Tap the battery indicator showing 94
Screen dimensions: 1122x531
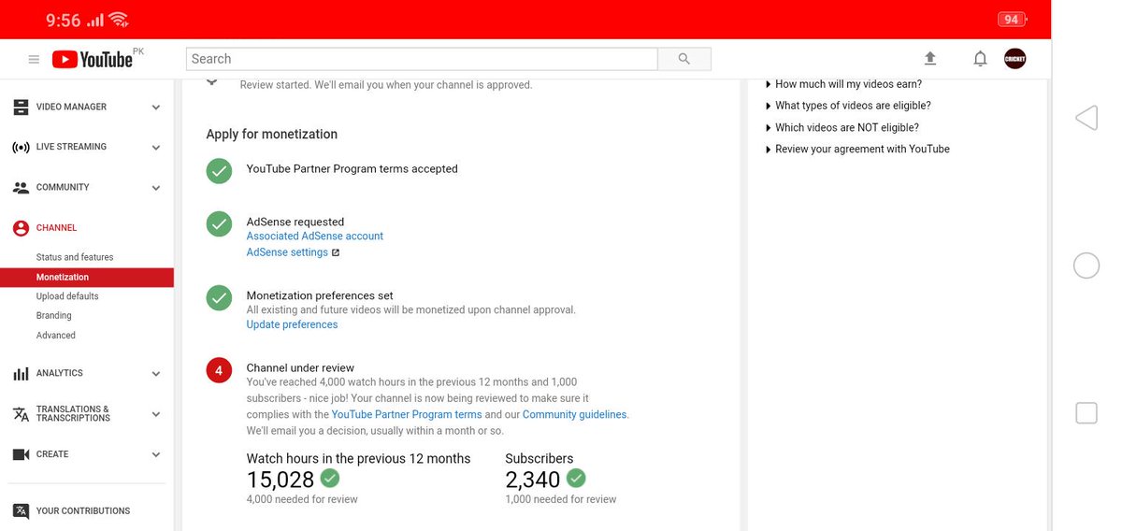point(1012,20)
